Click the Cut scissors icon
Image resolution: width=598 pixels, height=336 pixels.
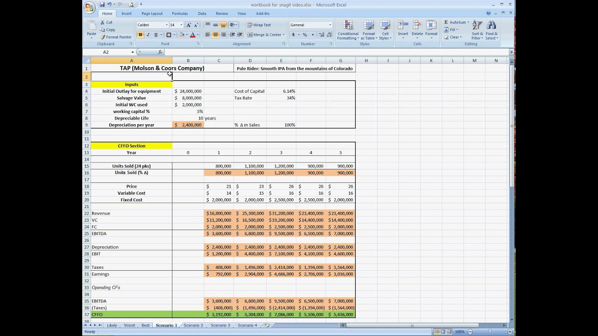(102, 22)
